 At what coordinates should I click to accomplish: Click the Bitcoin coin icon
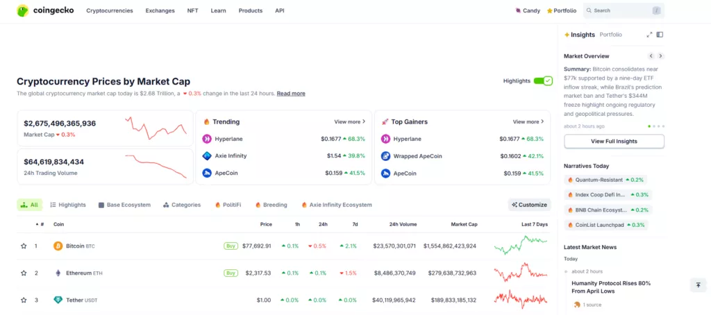[x=58, y=246]
